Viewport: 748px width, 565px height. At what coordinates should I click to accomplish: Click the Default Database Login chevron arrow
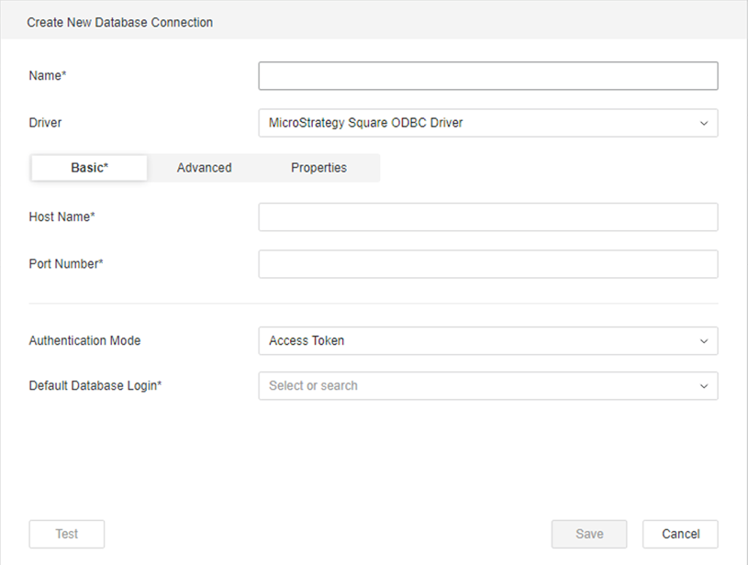(703, 386)
